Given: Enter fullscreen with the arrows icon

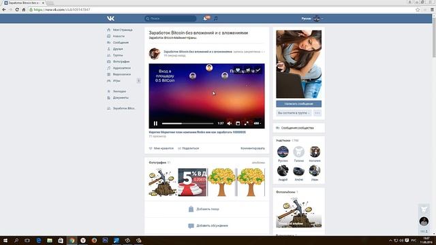Looking at the screenshot, I should [247, 123].
